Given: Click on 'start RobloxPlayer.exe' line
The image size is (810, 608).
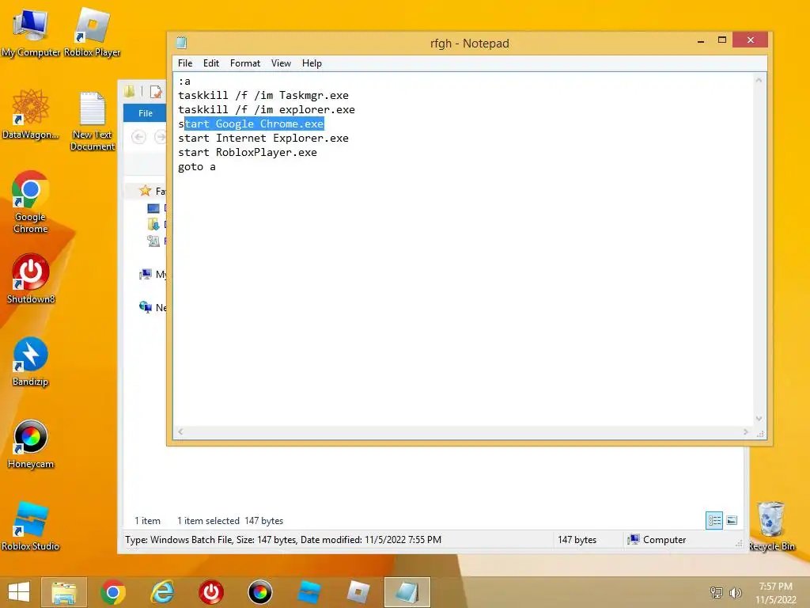Looking at the screenshot, I should (x=248, y=153).
